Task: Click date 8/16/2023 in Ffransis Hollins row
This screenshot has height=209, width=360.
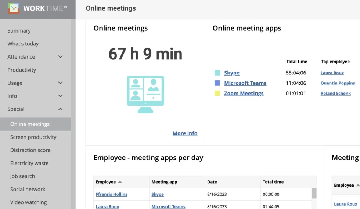Action: (217, 194)
